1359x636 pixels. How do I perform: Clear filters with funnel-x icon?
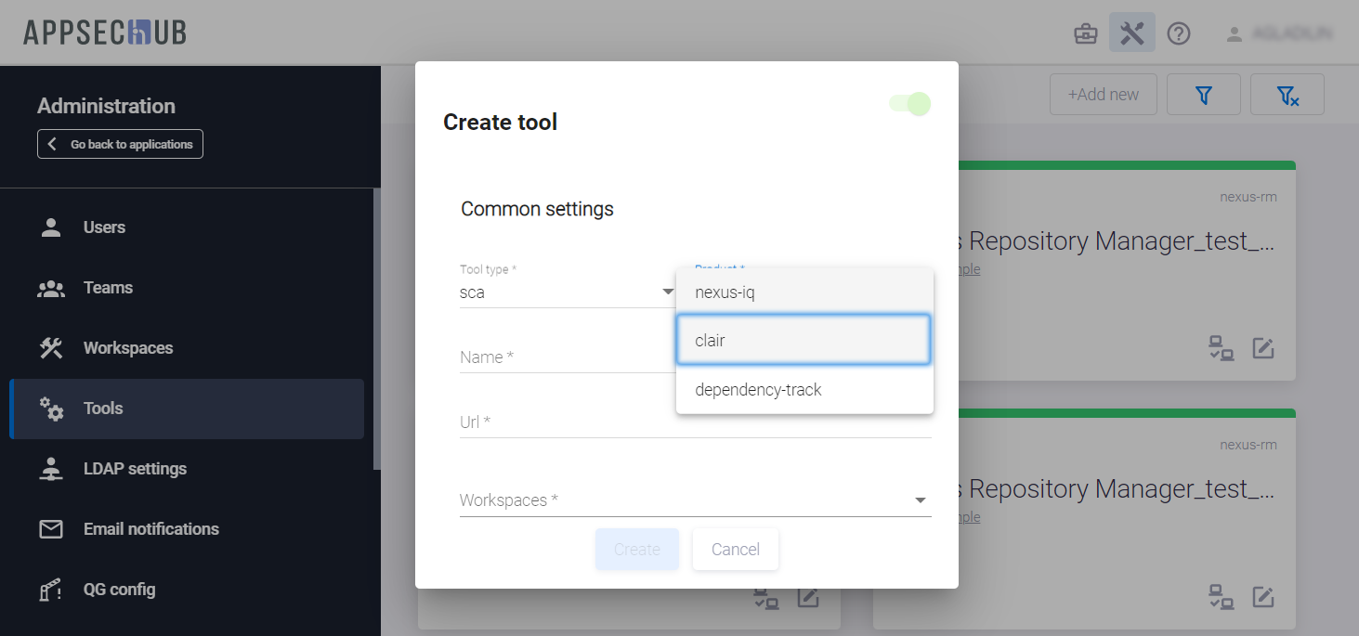coord(1287,95)
